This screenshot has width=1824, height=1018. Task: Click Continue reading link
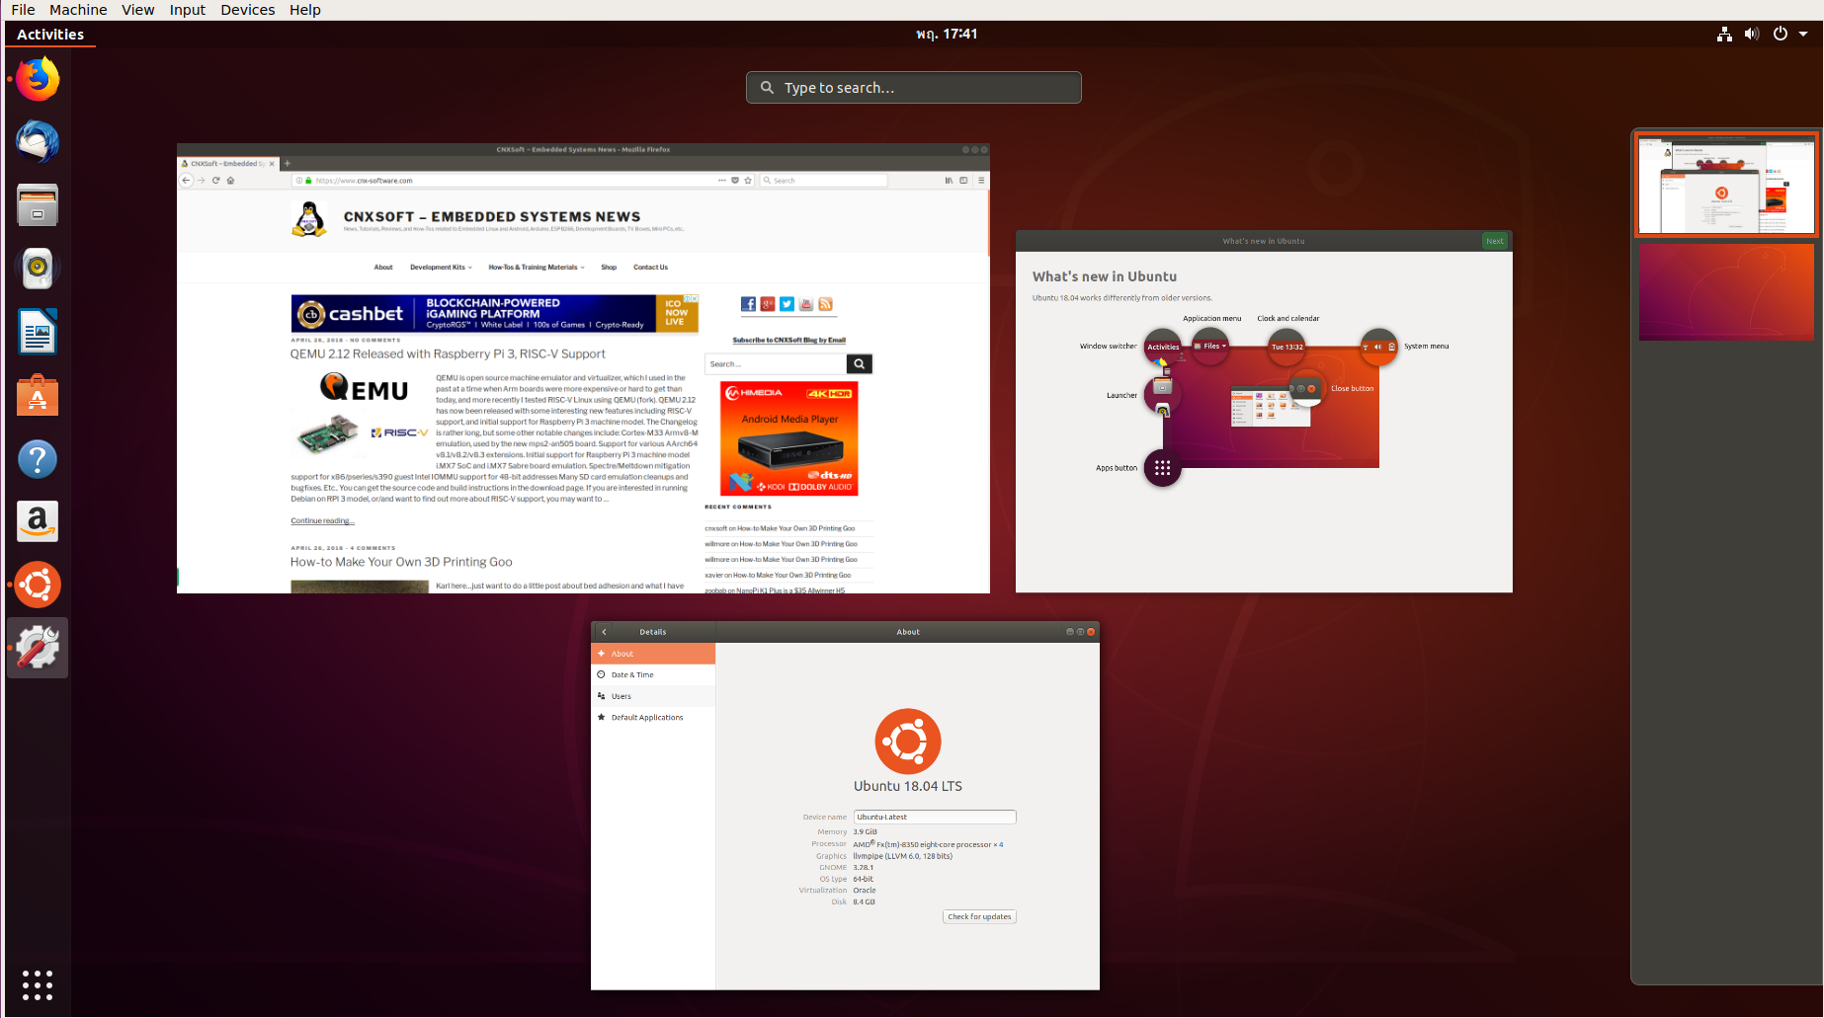[x=322, y=521]
